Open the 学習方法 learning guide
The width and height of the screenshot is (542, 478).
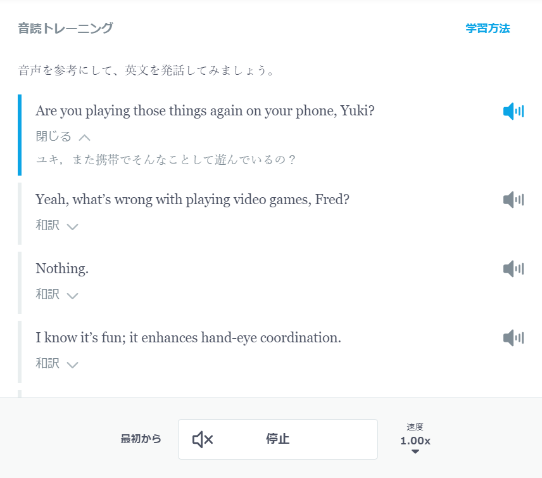486,28
